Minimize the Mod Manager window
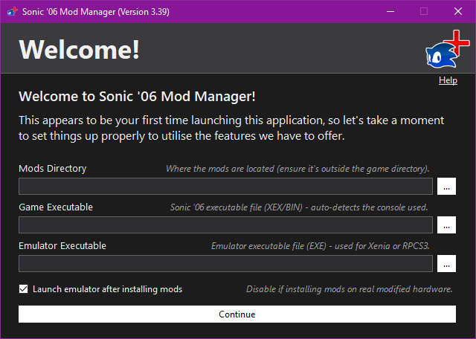Screen dimensions: 476x339 (x=390, y=11)
